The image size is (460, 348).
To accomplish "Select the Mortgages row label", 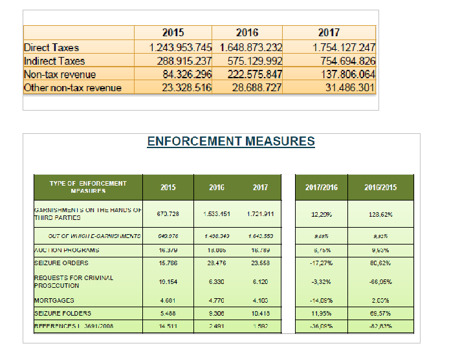I will point(54,301).
